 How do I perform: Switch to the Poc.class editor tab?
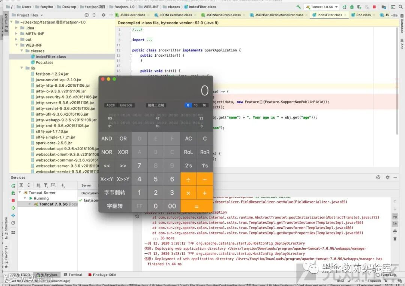coord(363,15)
